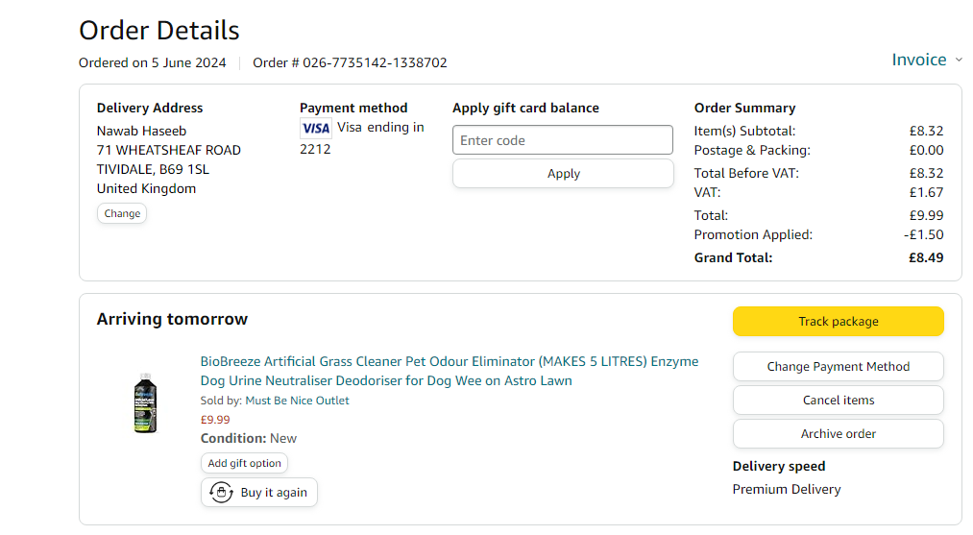Click the Visa card logo icon
The image size is (973, 535).
coord(316,129)
